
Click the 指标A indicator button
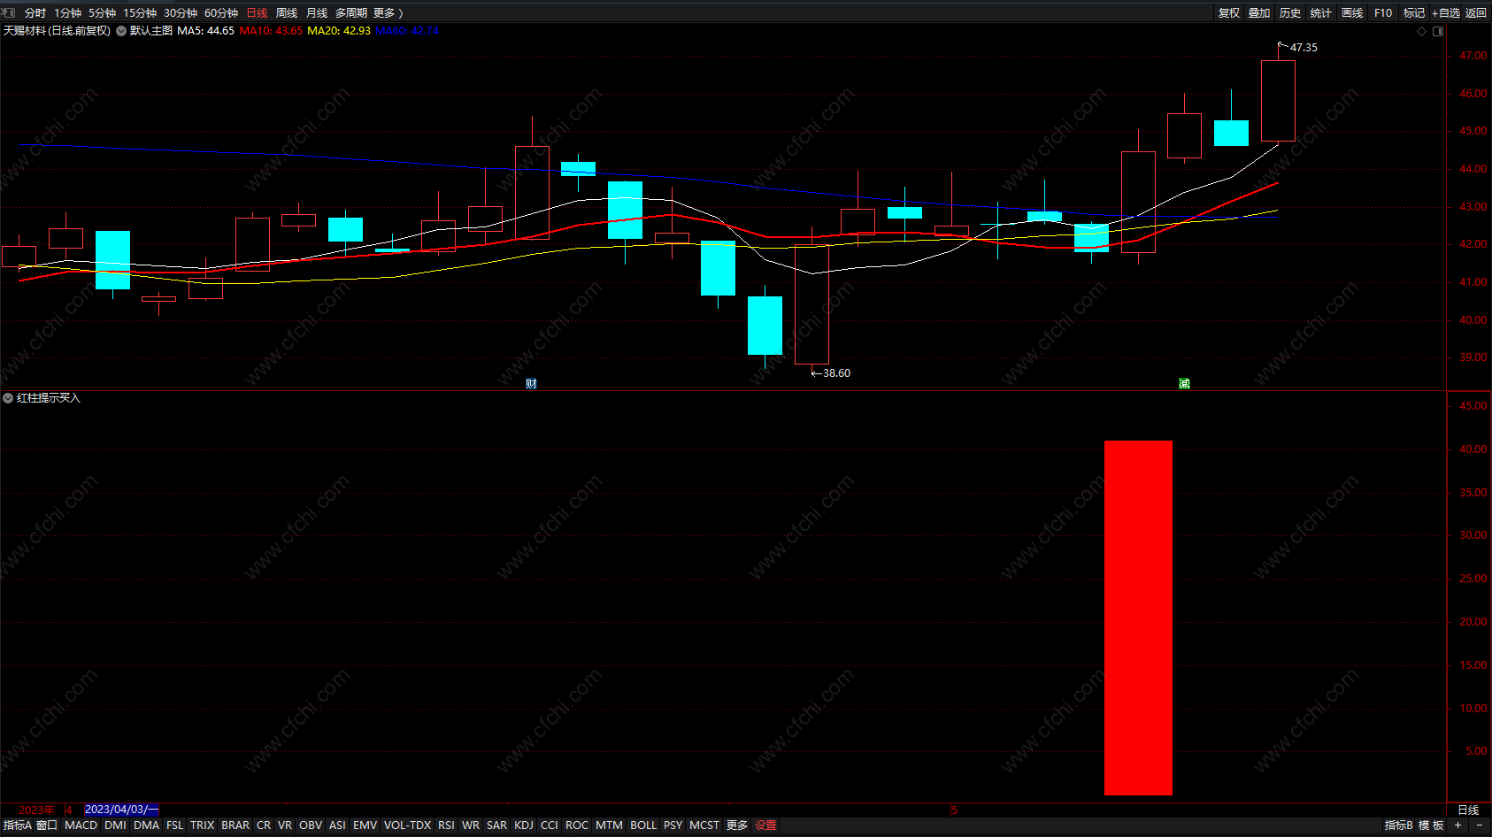pyautogui.click(x=17, y=825)
